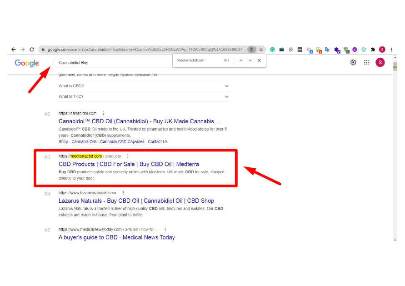Image resolution: width=405 pixels, height=286 pixels.
Task: Click the scrollbar down arrow
Action: pyautogui.click(x=395, y=240)
